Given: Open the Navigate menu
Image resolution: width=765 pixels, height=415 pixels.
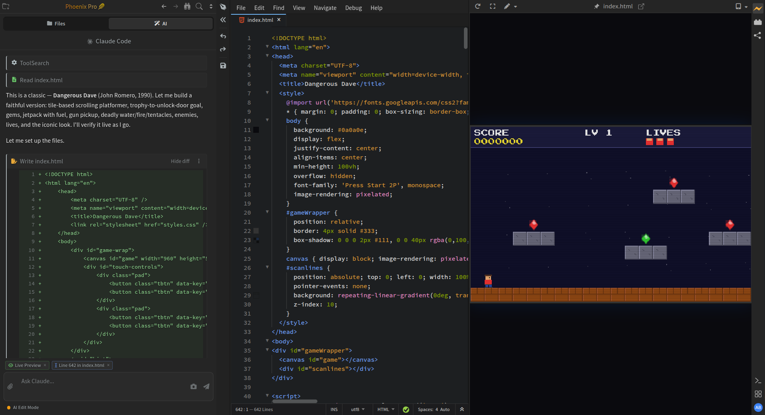Looking at the screenshot, I should 325,8.
